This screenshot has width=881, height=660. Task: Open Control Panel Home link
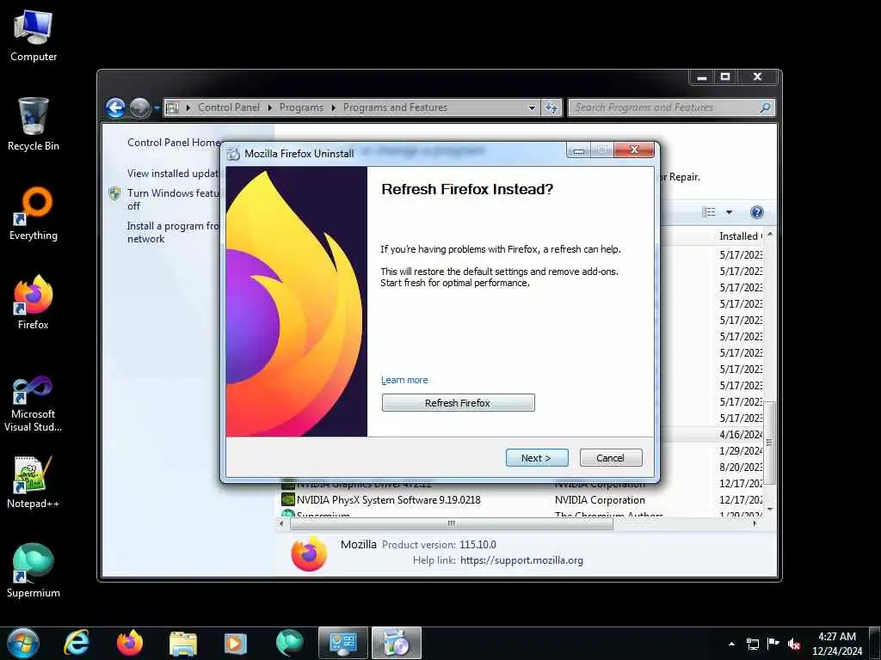[174, 143]
